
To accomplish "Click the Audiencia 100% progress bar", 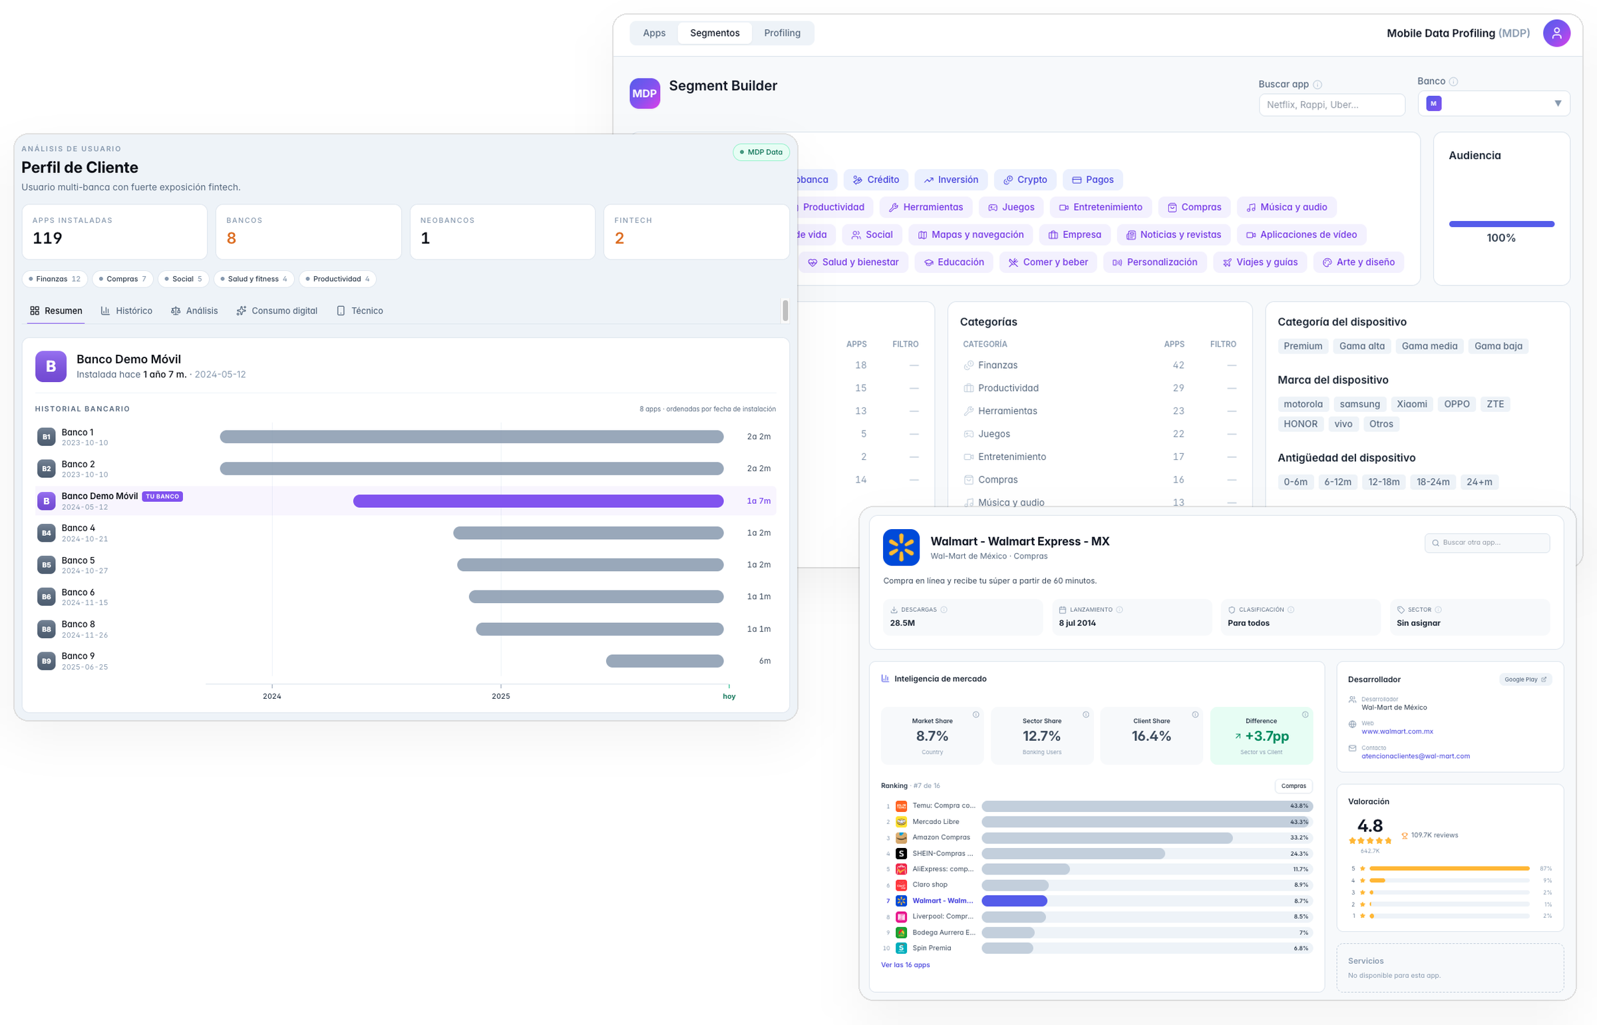I will (x=1501, y=224).
